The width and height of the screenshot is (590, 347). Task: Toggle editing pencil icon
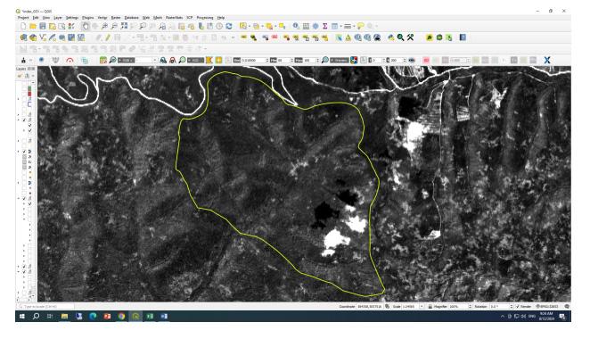108,37
